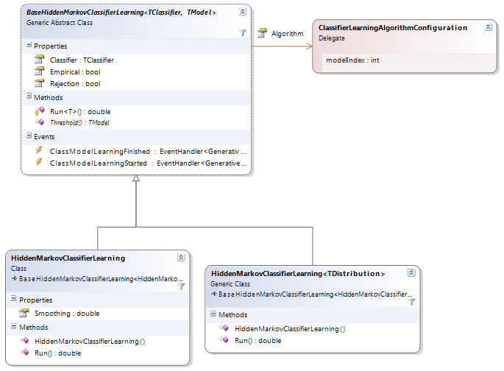Collapse Properties section of BaseHiddenMarkovClassifierLearning
Viewport: 504px width, 371px height.
tap(29, 46)
